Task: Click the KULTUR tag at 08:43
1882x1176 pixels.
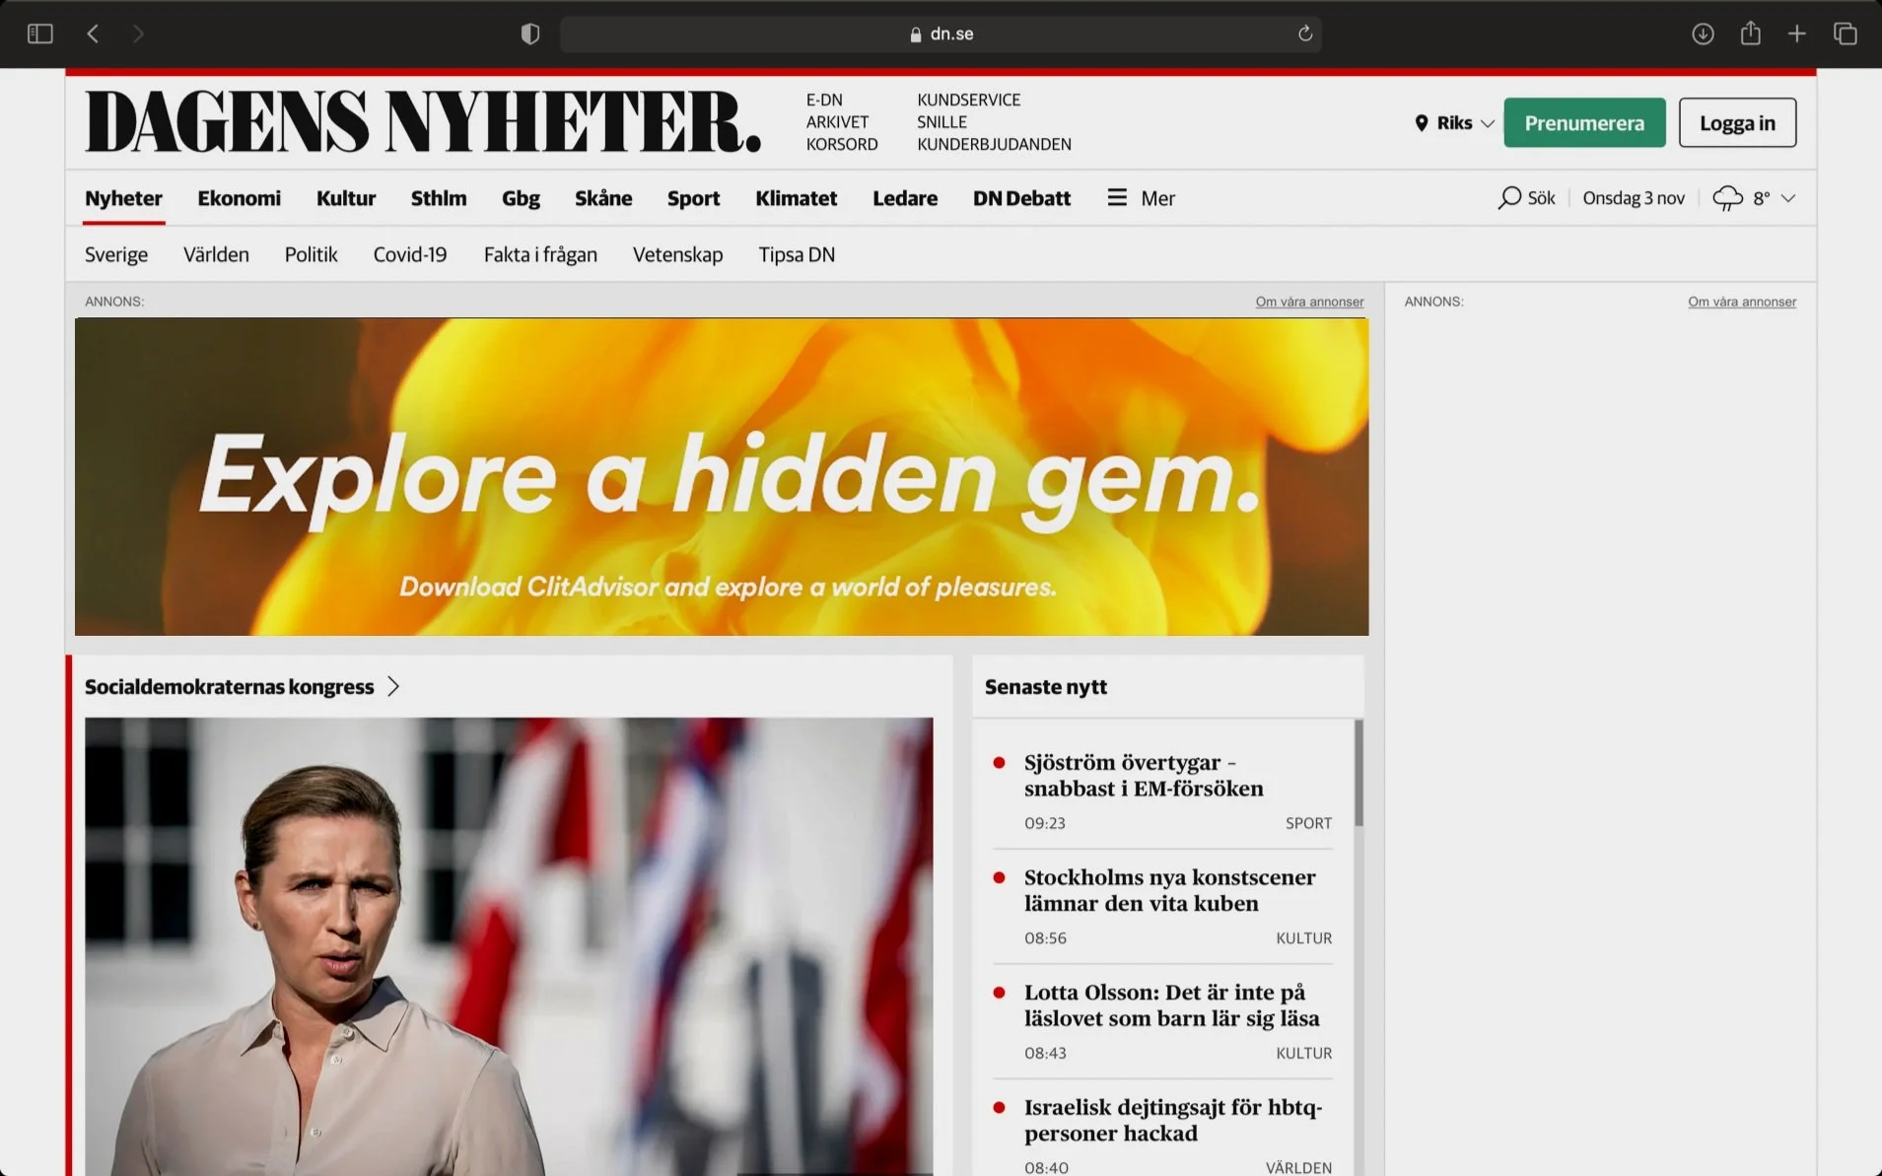Action: click(x=1303, y=1053)
